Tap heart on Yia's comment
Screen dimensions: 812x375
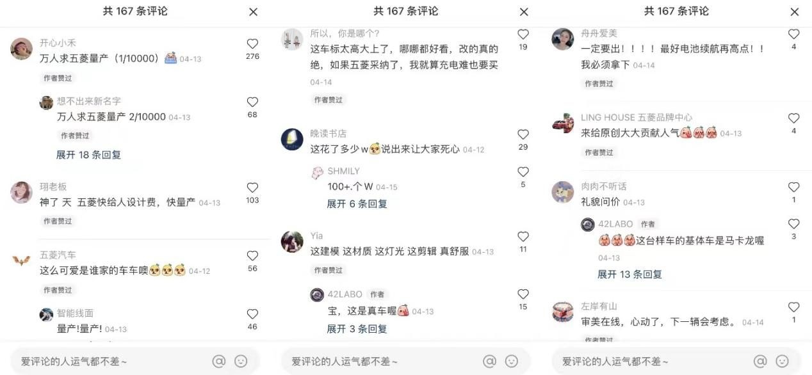(x=523, y=236)
